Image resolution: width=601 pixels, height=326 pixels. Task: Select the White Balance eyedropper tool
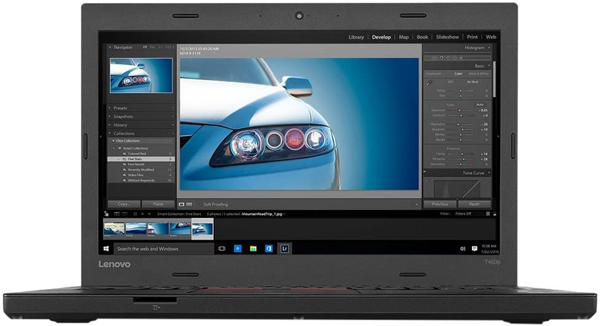(x=429, y=82)
